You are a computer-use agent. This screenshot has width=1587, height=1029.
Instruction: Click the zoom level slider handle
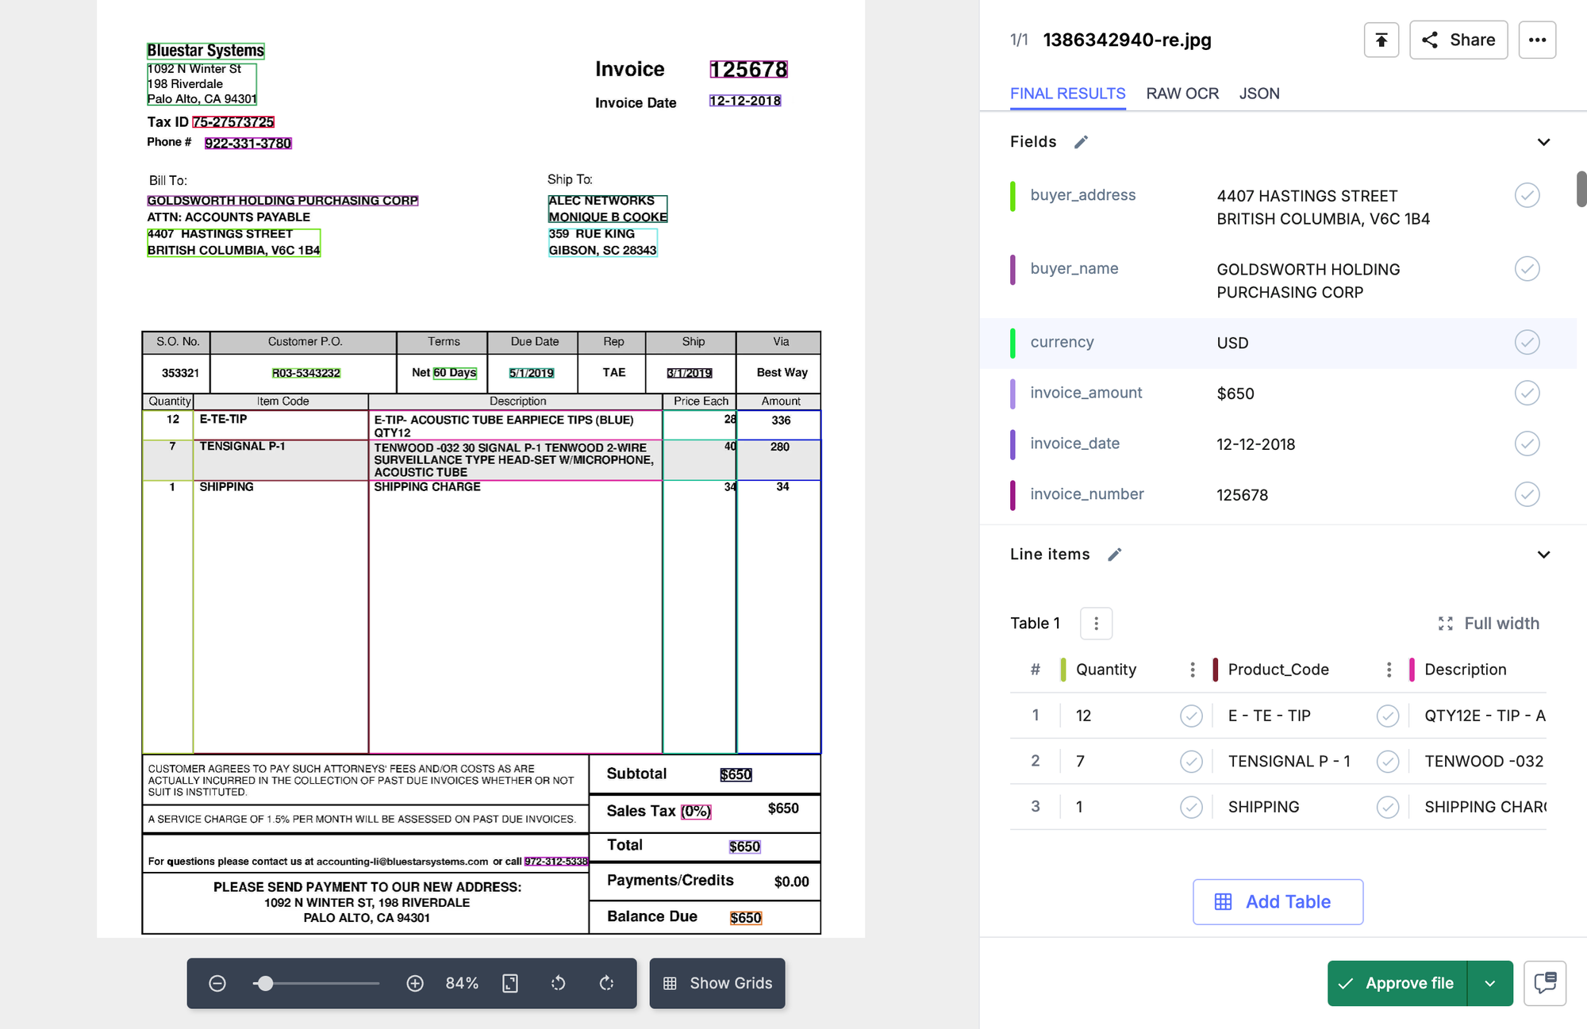pyautogui.click(x=266, y=984)
